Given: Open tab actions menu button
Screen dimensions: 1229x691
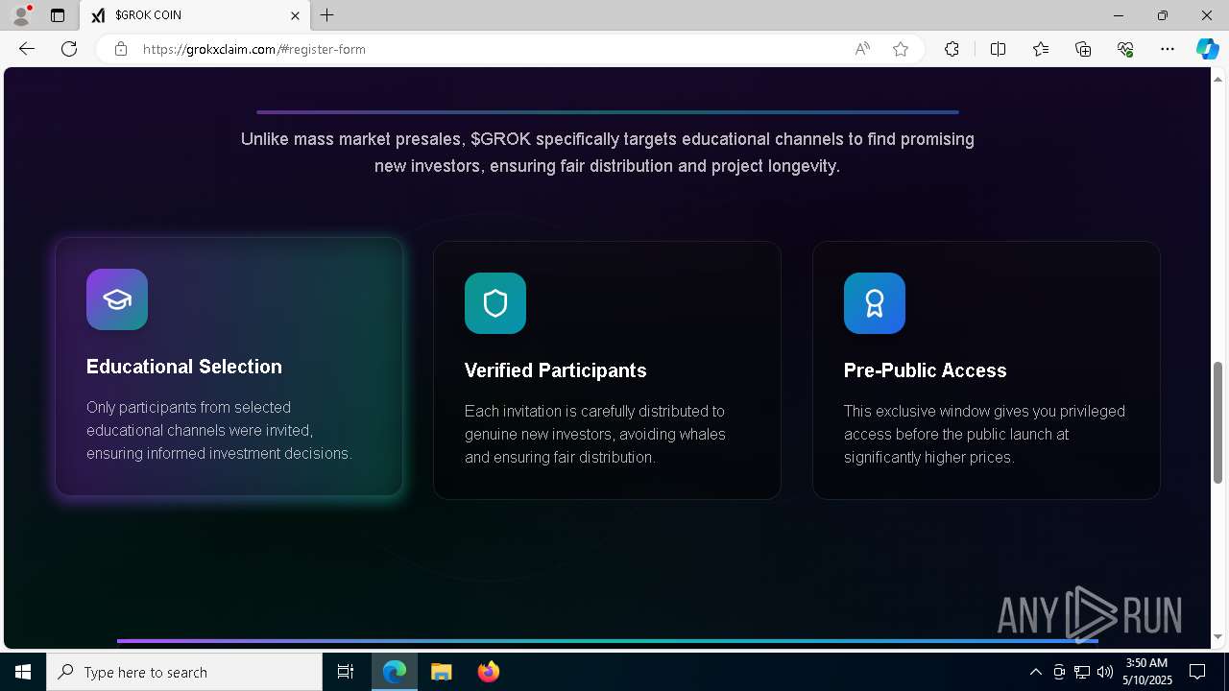Looking at the screenshot, I should [58, 15].
